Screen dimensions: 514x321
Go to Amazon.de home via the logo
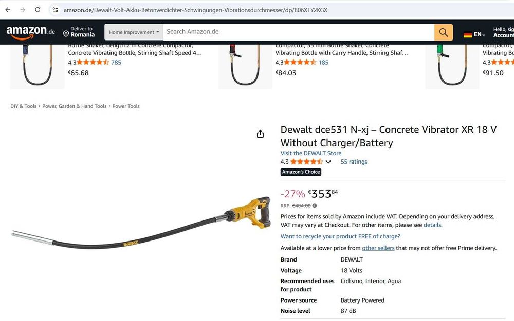(30, 32)
